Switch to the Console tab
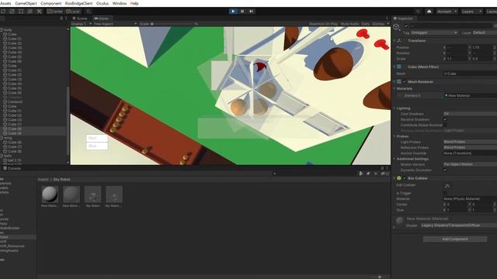Screen dimensions: 497x279 [12, 168]
